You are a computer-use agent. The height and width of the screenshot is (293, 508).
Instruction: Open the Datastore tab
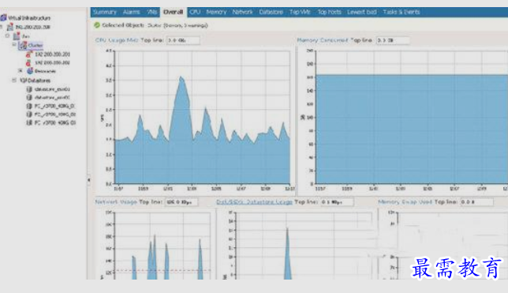[271, 12]
